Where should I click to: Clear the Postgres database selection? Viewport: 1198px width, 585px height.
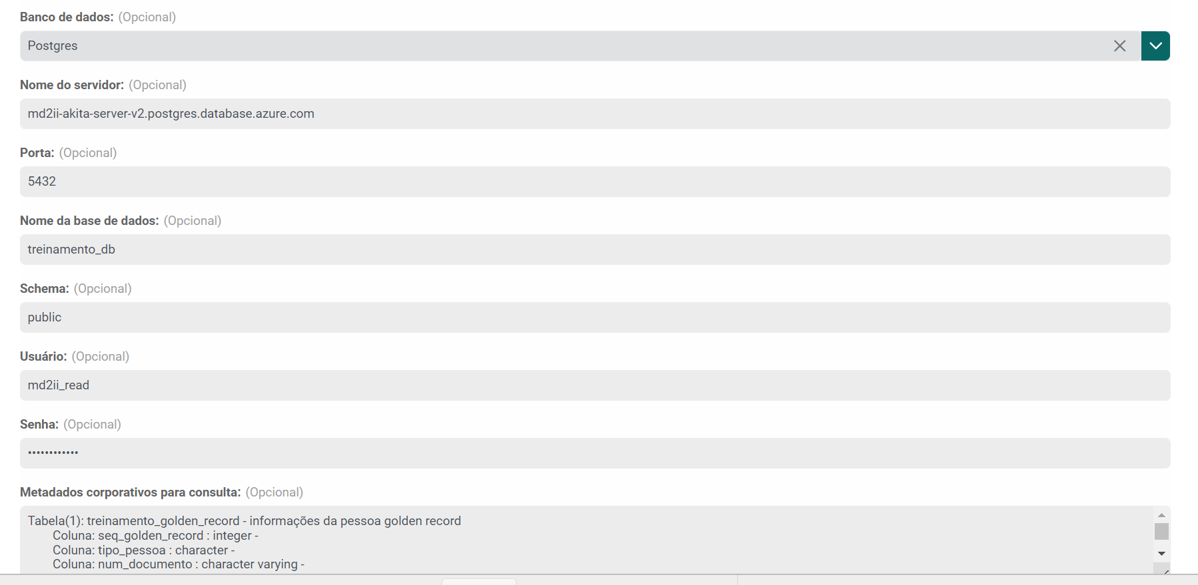[1119, 46]
